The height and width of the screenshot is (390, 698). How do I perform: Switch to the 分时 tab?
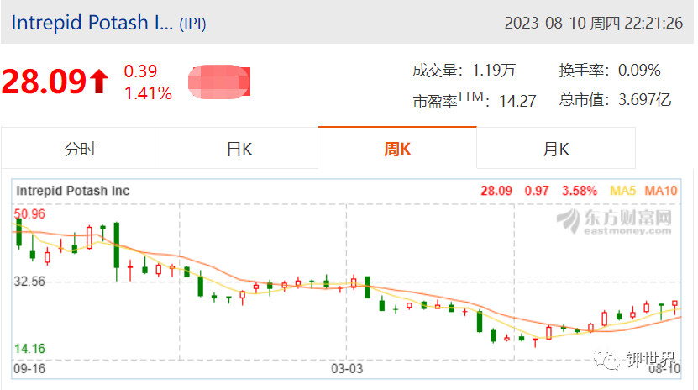[80, 148]
